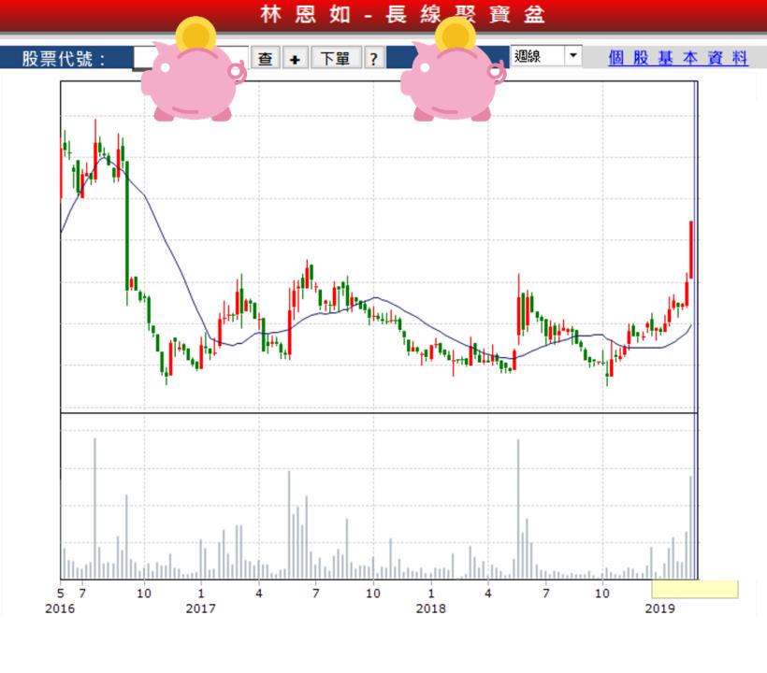The width and height of the screenshot is (767, 673).
Task: Click the 林恩如-長線聚寶盆 title banner
Action: (x=402, y=15)
